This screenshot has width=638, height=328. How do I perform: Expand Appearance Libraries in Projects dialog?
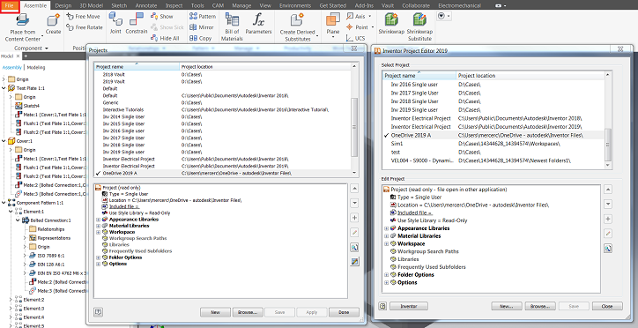tap(99, 220)
